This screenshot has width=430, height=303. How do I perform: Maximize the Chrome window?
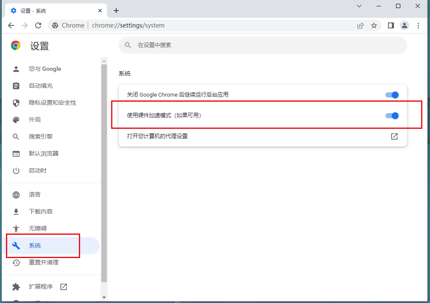[398, 6]
